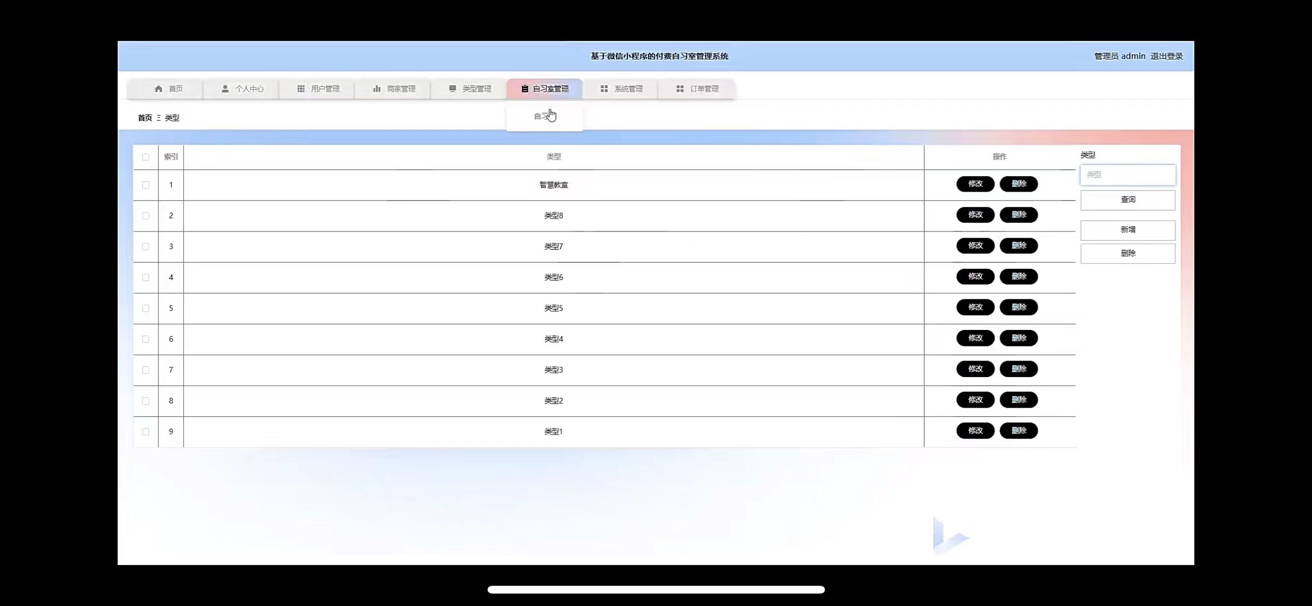The width and height of the screenshot is (1312, 606).
Task: Click the bar chart icon beside 商家管理
Action: pos(377,89)
